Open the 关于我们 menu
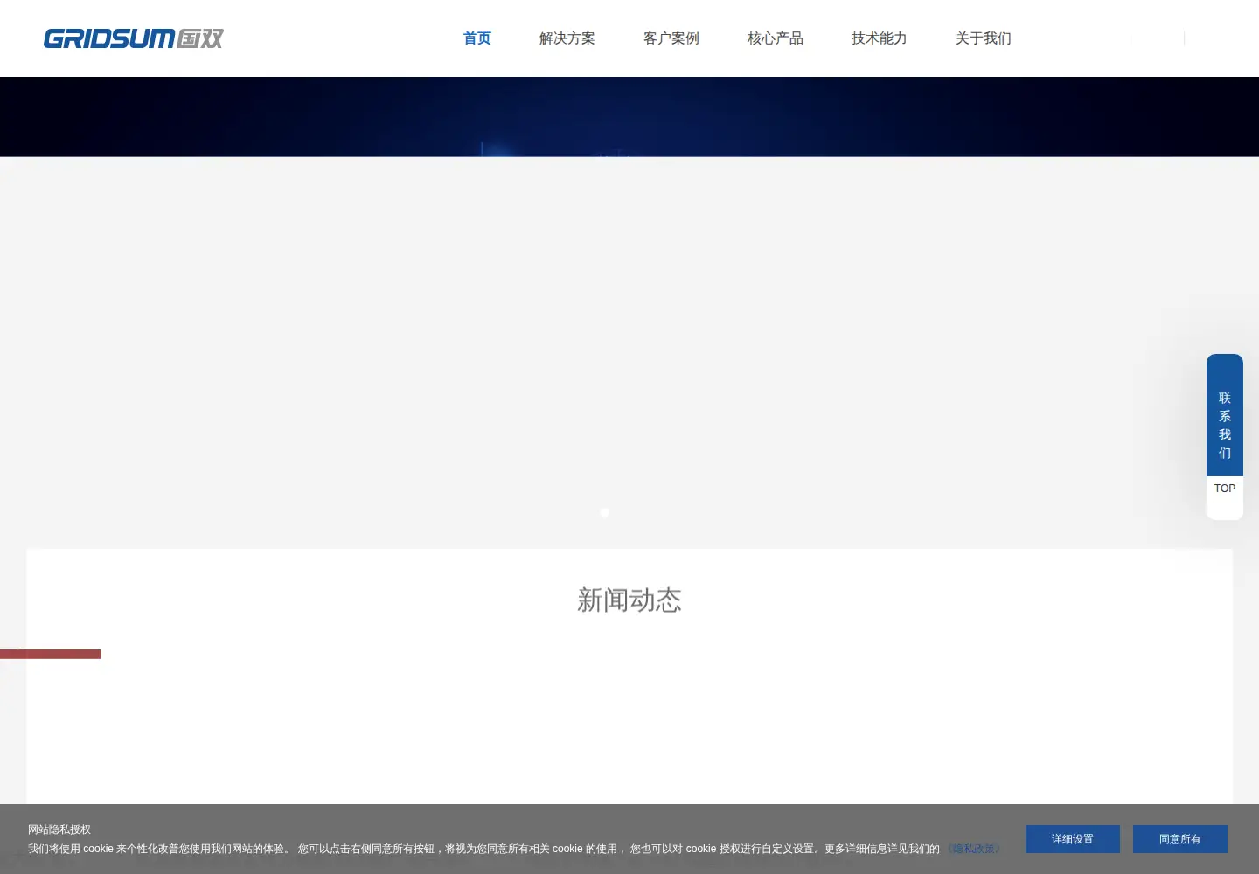This screenshot has height=874, width=1259. [984, 38]
